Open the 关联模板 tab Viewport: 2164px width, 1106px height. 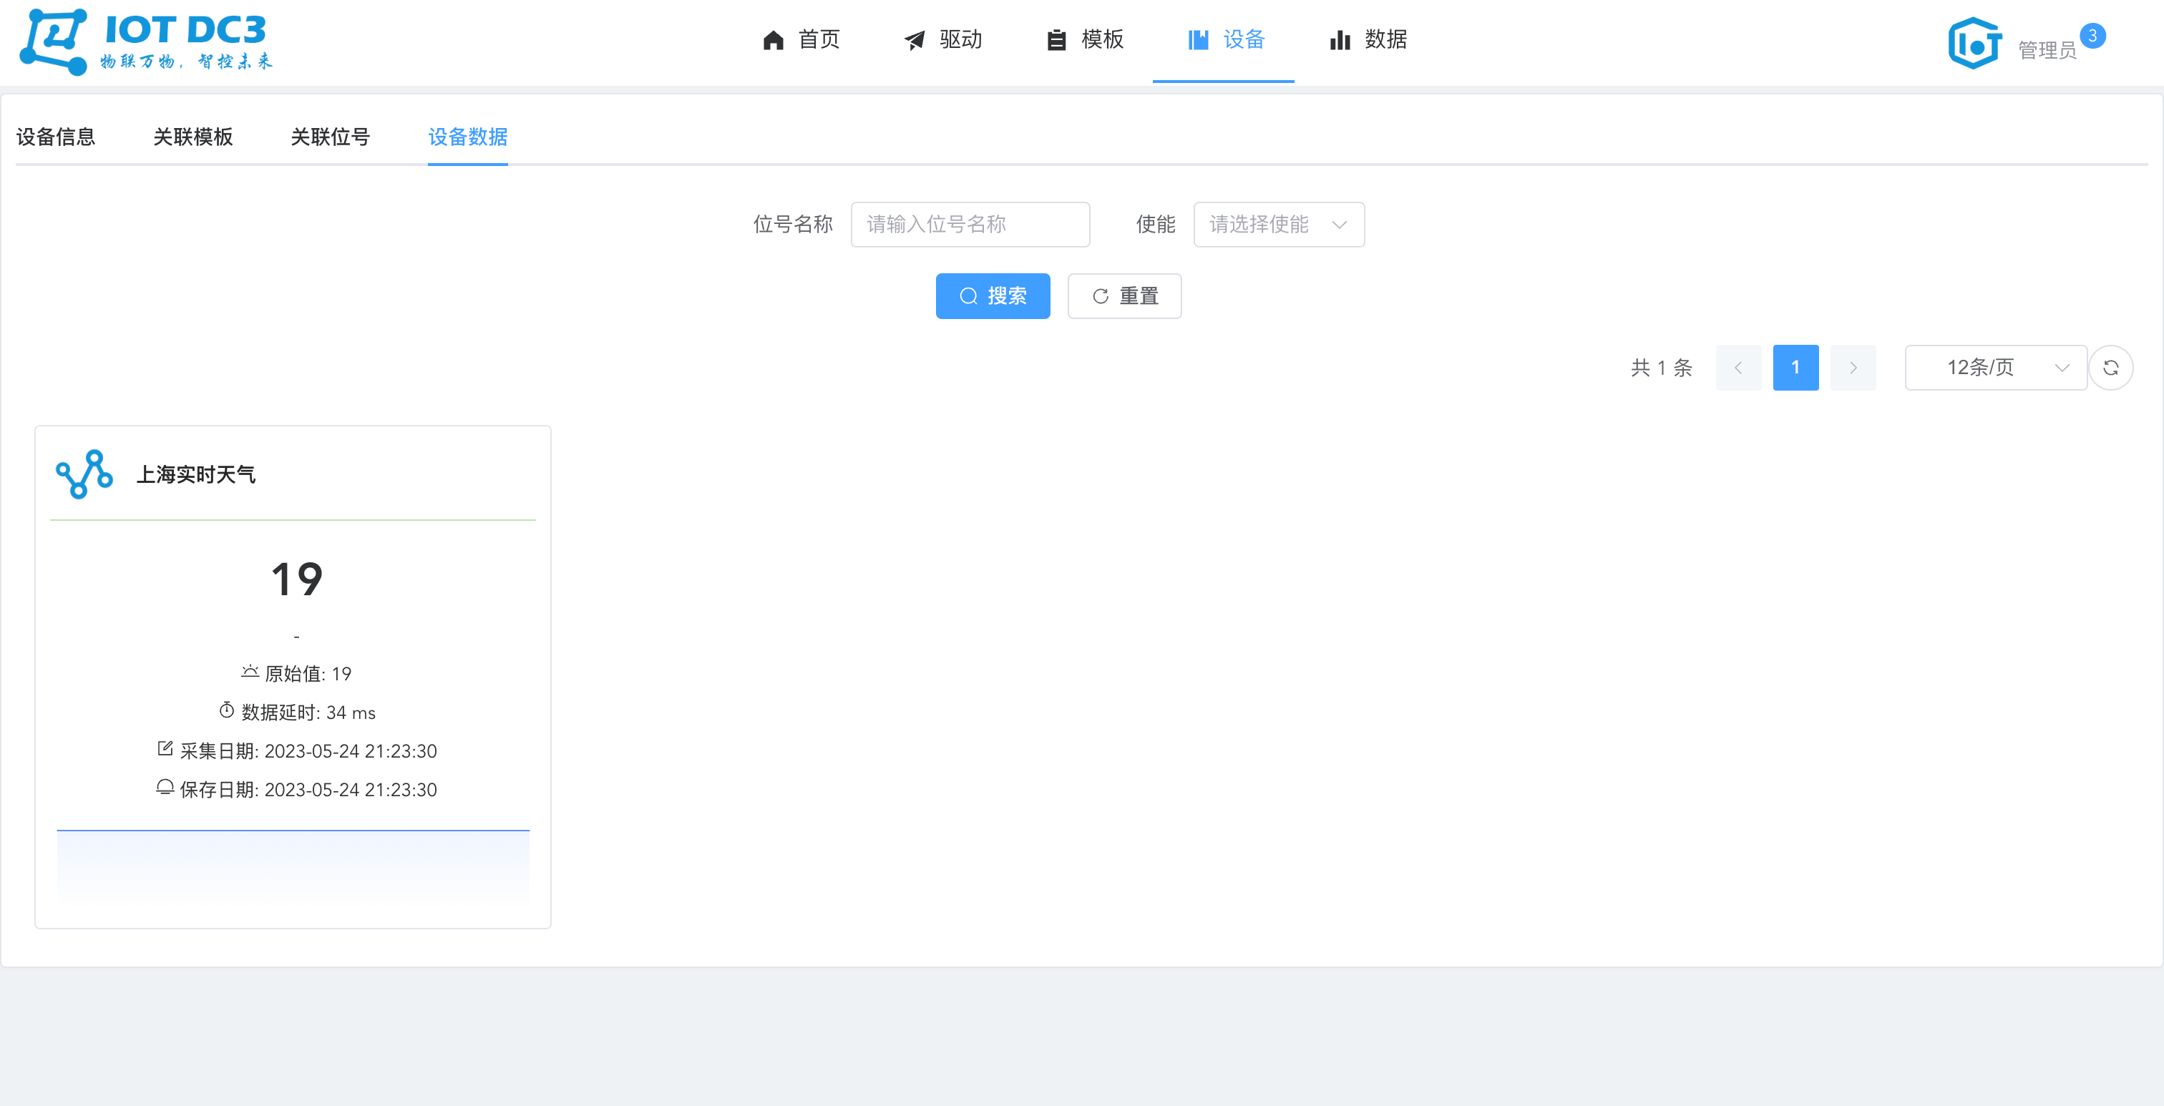(x=192, y=137)
